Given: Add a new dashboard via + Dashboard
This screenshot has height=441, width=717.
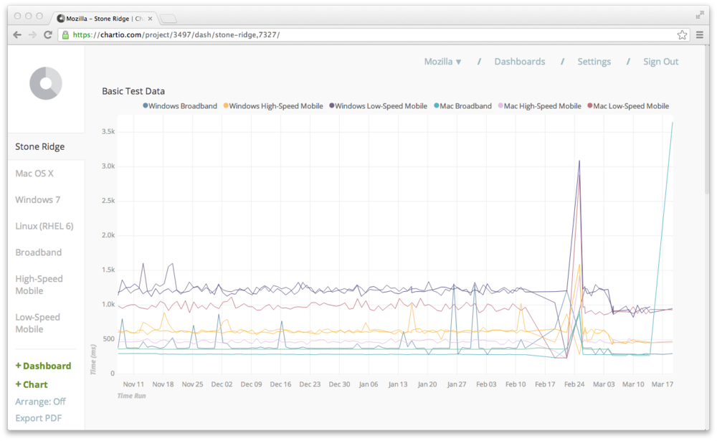Looking at the screenshot, I should coord(43,366).
